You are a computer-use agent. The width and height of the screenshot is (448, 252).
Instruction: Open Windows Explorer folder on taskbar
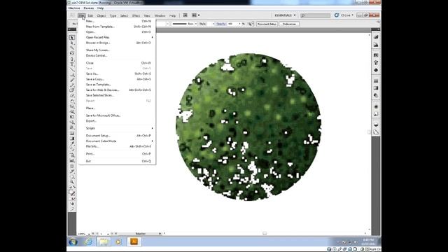pyautogui.click(x=104, y=242)
